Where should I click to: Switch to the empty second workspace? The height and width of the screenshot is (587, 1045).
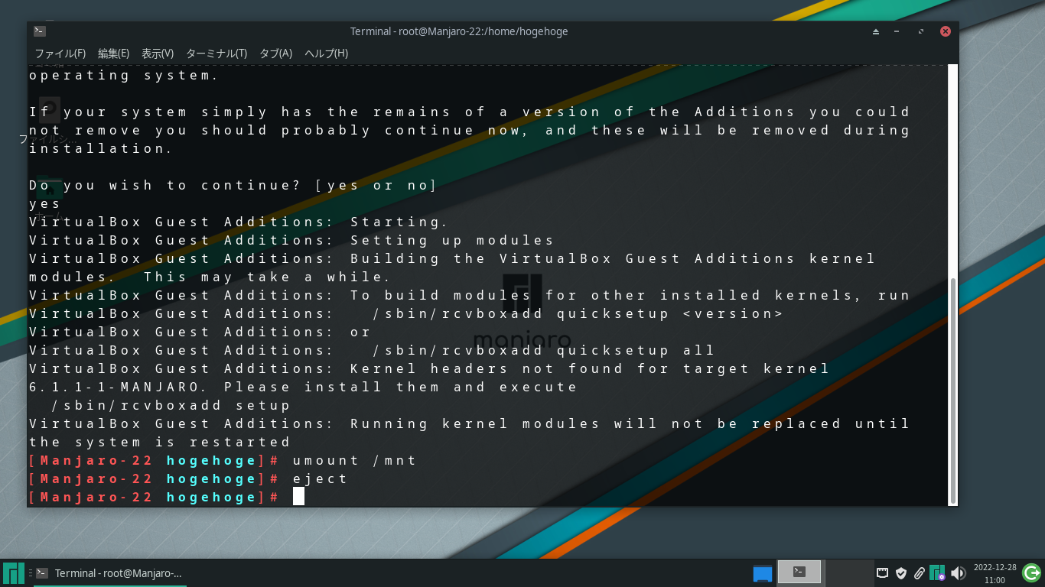[x=849, y=572]
